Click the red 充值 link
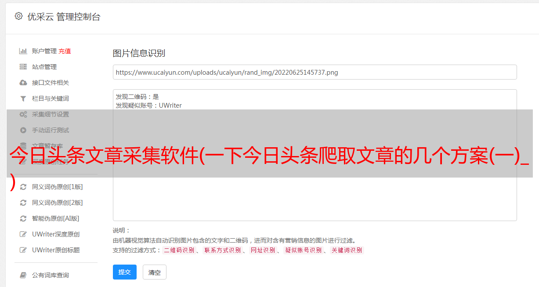Viewport: 539px width, 287px height. click(x=65, y=51)
